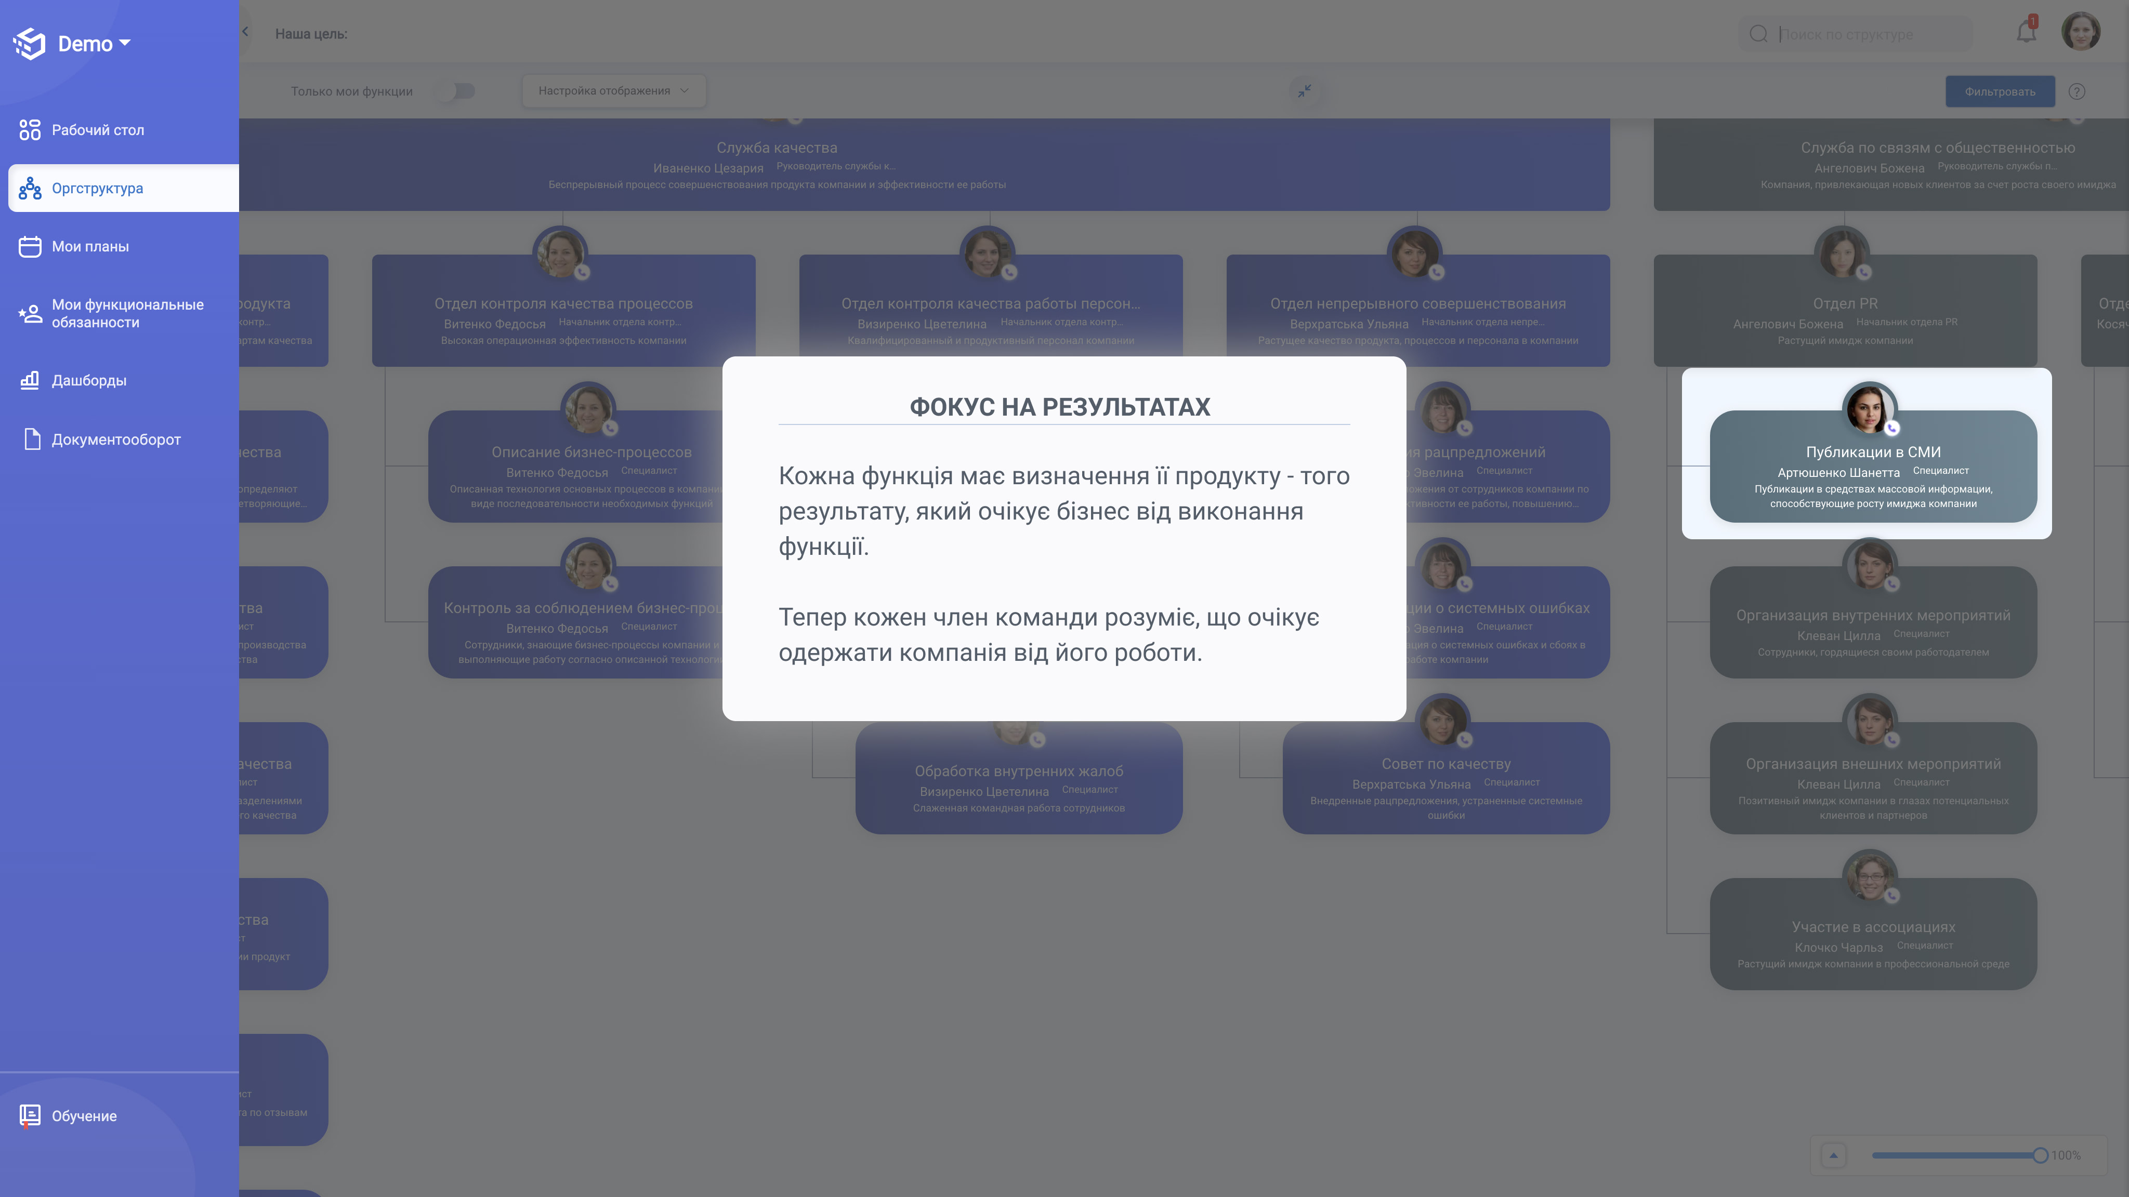
Task: Click the Документооборот document icon
Action: (x=31, y=438)
